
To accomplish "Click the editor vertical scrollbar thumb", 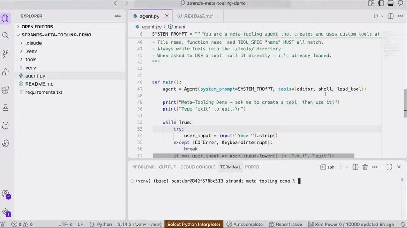I will click(405, 103).
